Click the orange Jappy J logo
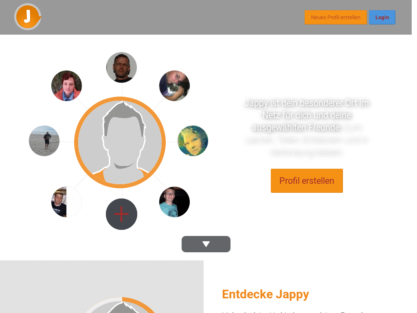This screenshot has width=417, height=313. click(28, 17)
